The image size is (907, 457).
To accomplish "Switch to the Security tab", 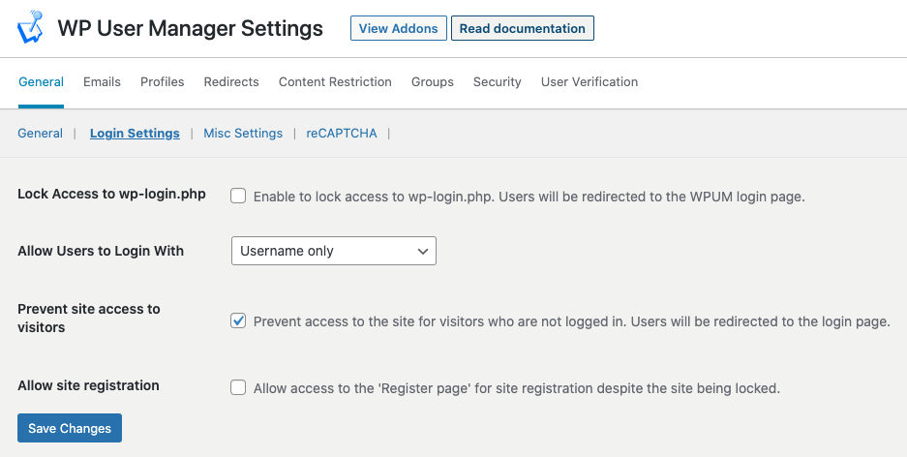I will tap(497, 82).
